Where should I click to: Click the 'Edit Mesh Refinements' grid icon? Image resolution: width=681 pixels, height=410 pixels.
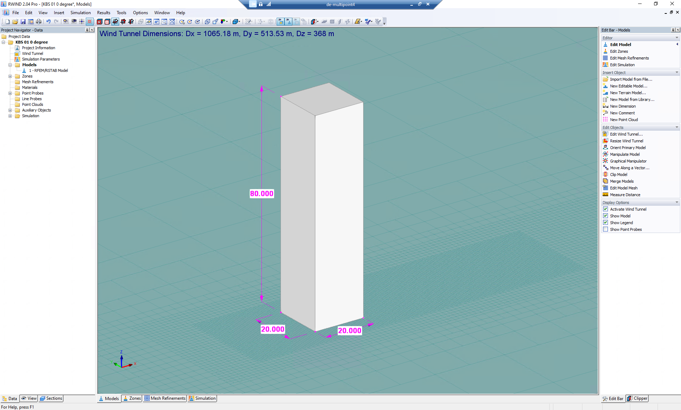coord(605,58)
